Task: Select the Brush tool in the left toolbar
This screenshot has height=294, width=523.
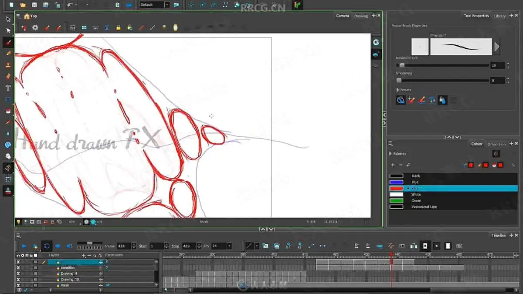Action: (8, 42)
